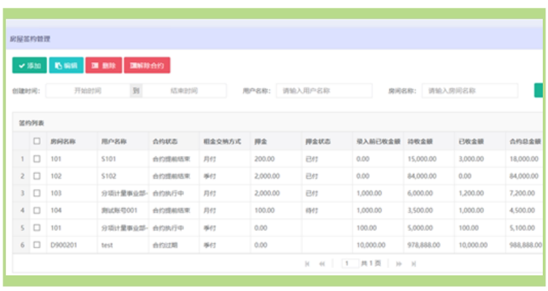Click the 解除合约 terminate contract button

click(x=147, y=65)
